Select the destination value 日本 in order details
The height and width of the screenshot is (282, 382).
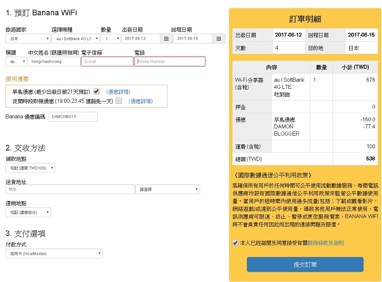coord(353,48)
